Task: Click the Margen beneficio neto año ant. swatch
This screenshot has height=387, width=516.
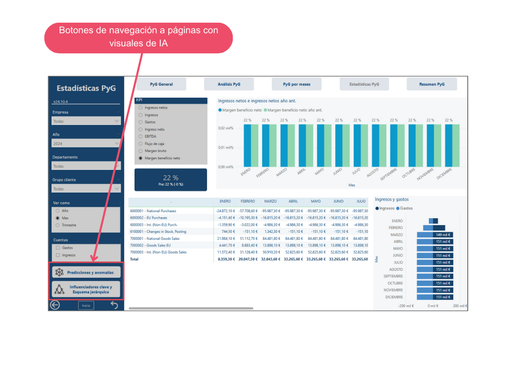Action: (265, 110)
